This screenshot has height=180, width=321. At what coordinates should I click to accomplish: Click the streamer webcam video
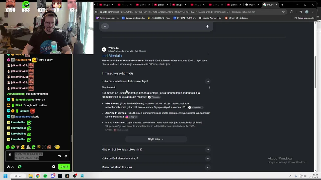pos(47,27)
